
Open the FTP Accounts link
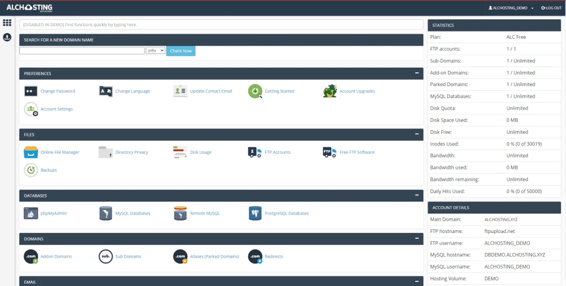point(278,152)
